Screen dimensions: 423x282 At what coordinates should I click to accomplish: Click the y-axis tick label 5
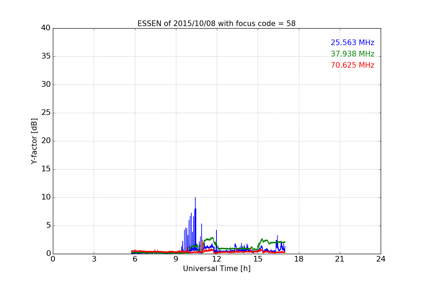pyautogui.click(x=48, y=226)
